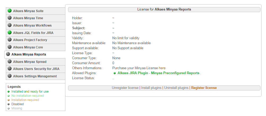This screenshot has height=116, width=266.
Task: Click Consumer Amount value '0'
Action: coord(113,63)
